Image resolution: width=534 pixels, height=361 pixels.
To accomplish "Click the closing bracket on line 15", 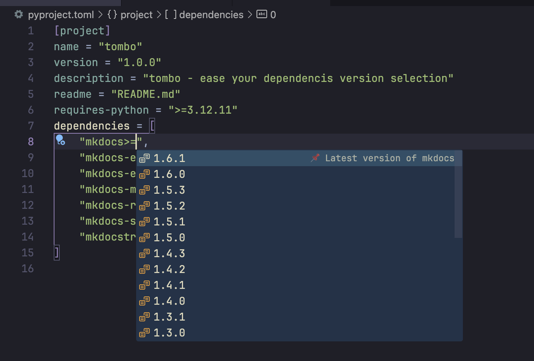I will tap(57, 253).
